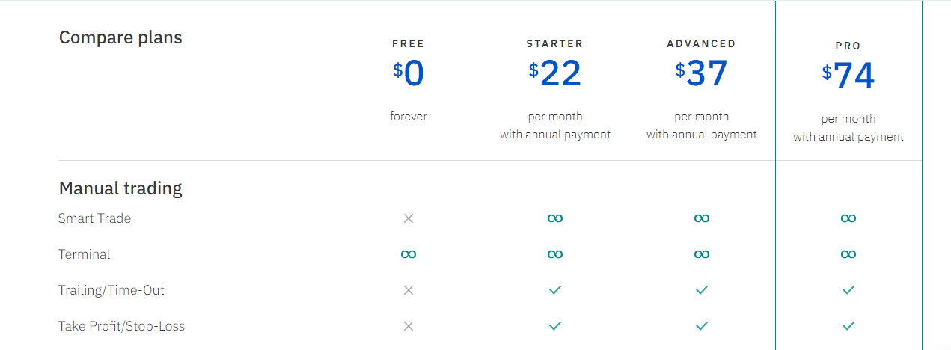Screen dimensions: 951x350
Task: Click the infinity icon for Smart Trade under Starter
Action: click(555, 218)
